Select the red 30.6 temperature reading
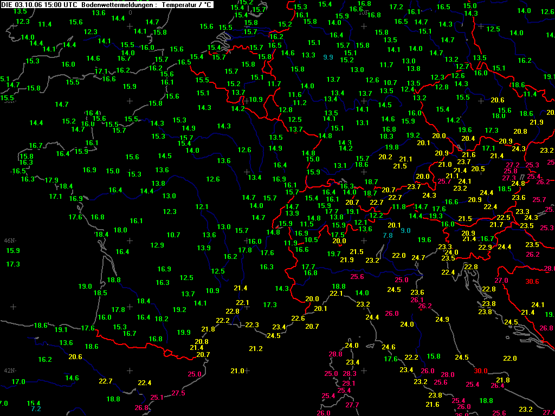Viewport: 555px width, 416px height. pyautogui.click(x=532, y=282)
